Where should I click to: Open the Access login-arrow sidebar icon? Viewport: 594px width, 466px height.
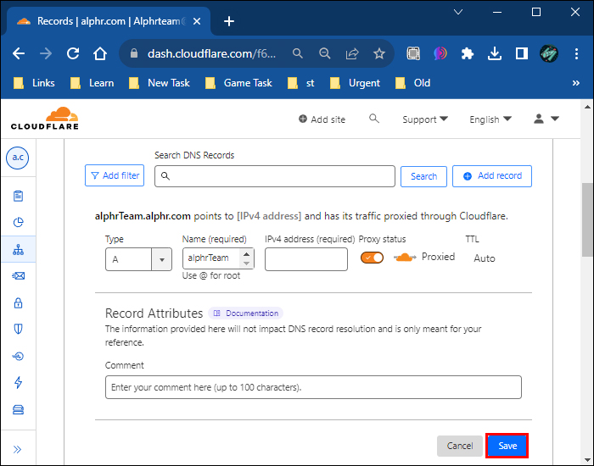pos(18,356)
